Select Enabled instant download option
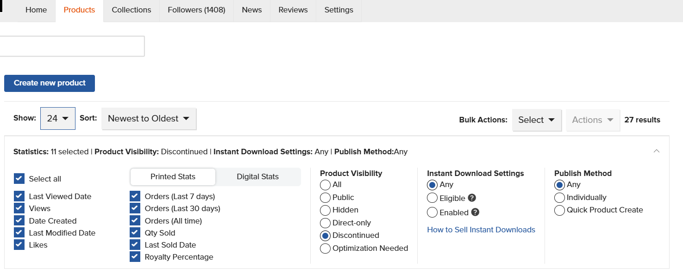Image resolution: width=683 pixels, height=273 pixels. coord(432,212)
